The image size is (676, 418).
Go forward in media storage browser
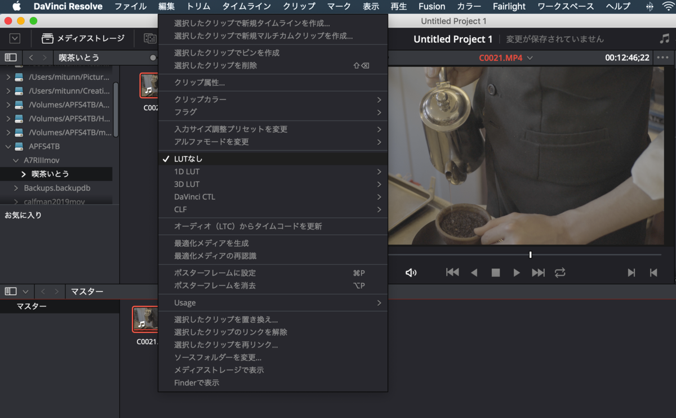[x=44, y=57]
